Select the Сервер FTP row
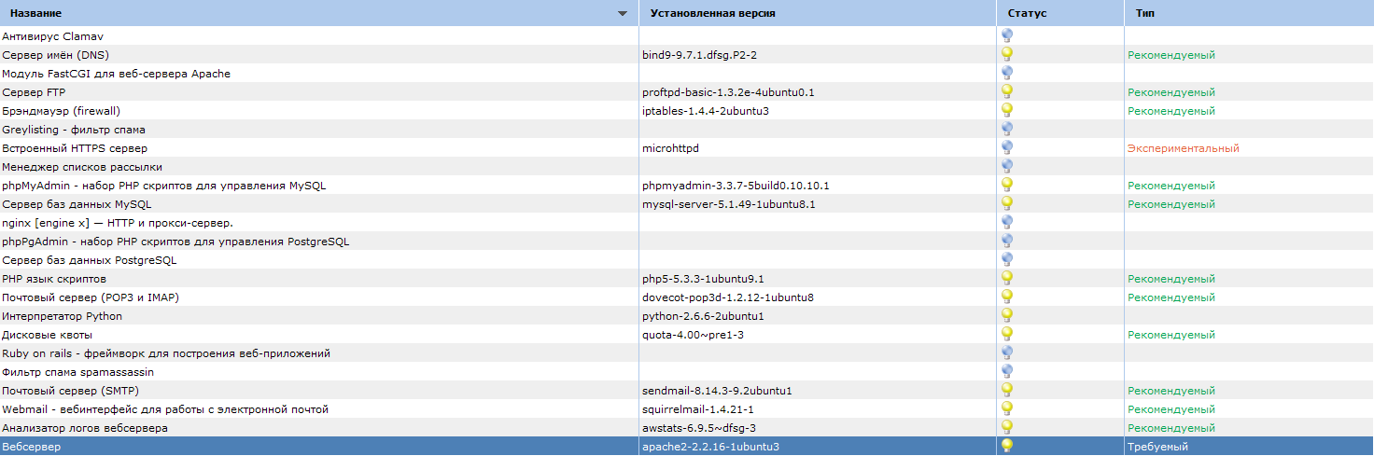 [687, 91]
